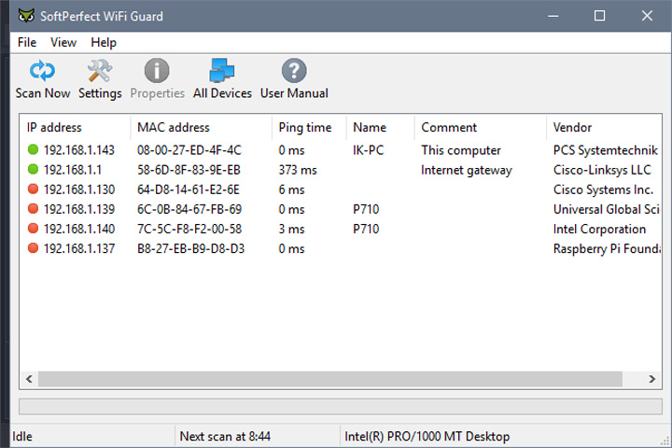This screenshot has height=448, width=672.
Task: Select red status dot for 192.168.1.137
Action: [33, 248]
